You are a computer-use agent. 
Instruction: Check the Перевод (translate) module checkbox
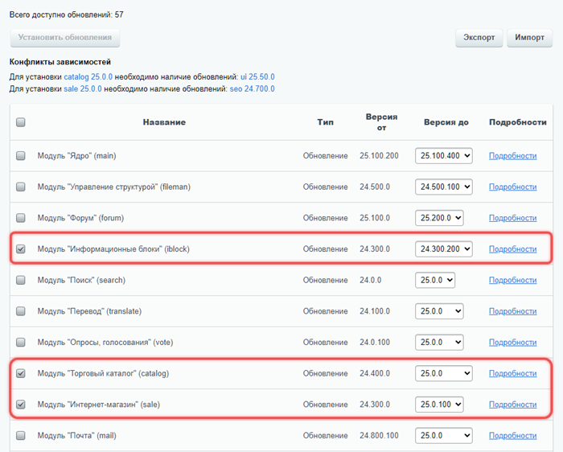21,311
